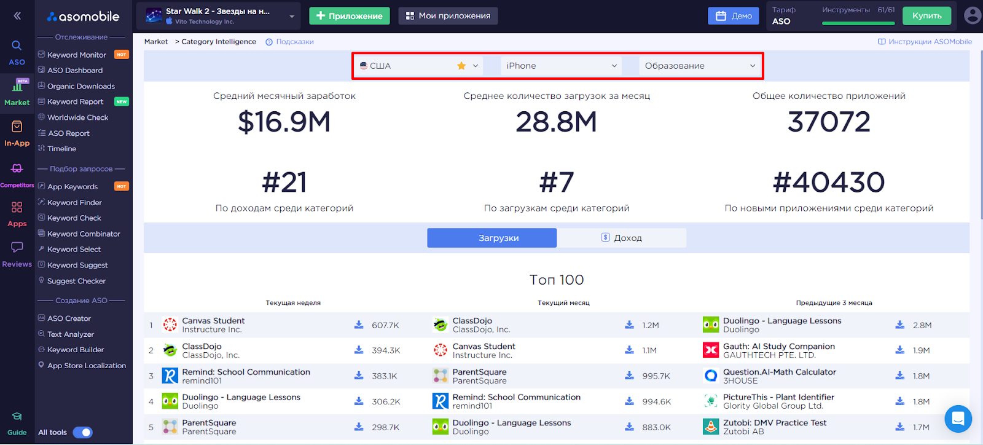Open the Apps section
Screen dimensions: 983x445
[17, 214]
